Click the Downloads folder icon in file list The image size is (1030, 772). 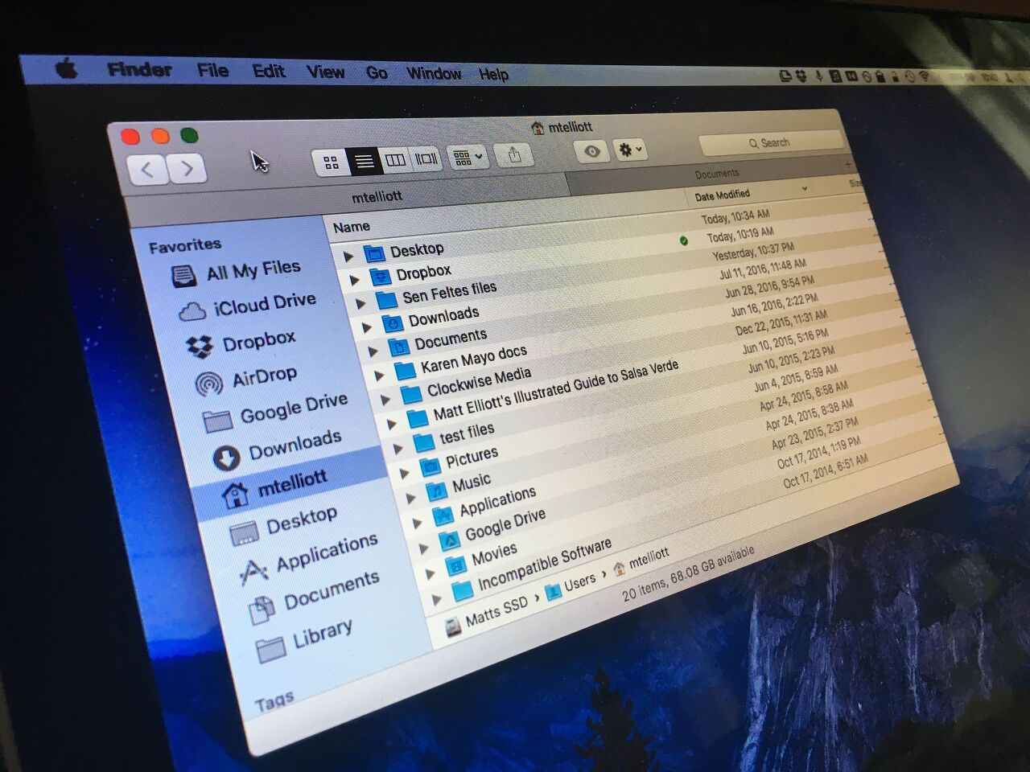[393, 324]
